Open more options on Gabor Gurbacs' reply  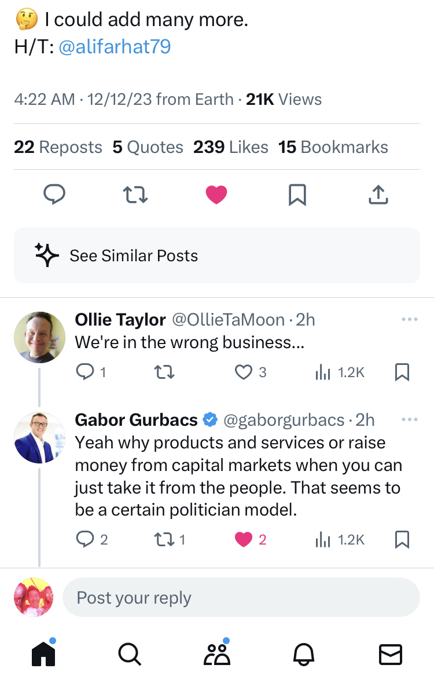pyautogui.click(x=409, y=419)
